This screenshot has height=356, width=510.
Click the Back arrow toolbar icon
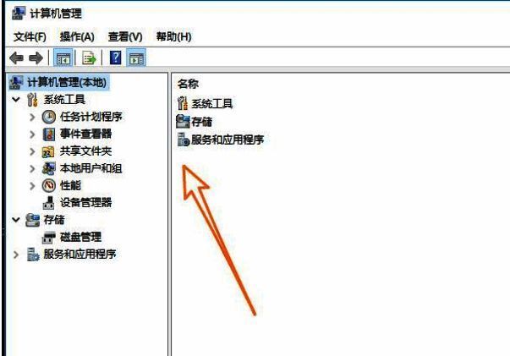pyautogui.click(x=16, y=58)
